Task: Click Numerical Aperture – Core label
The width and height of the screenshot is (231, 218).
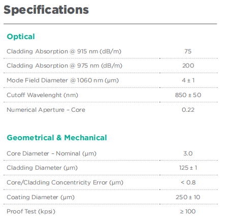Action: 46,110
